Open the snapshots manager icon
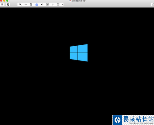Image resolution: width=154 pixels, height=125 pixels. click(8, 4)
